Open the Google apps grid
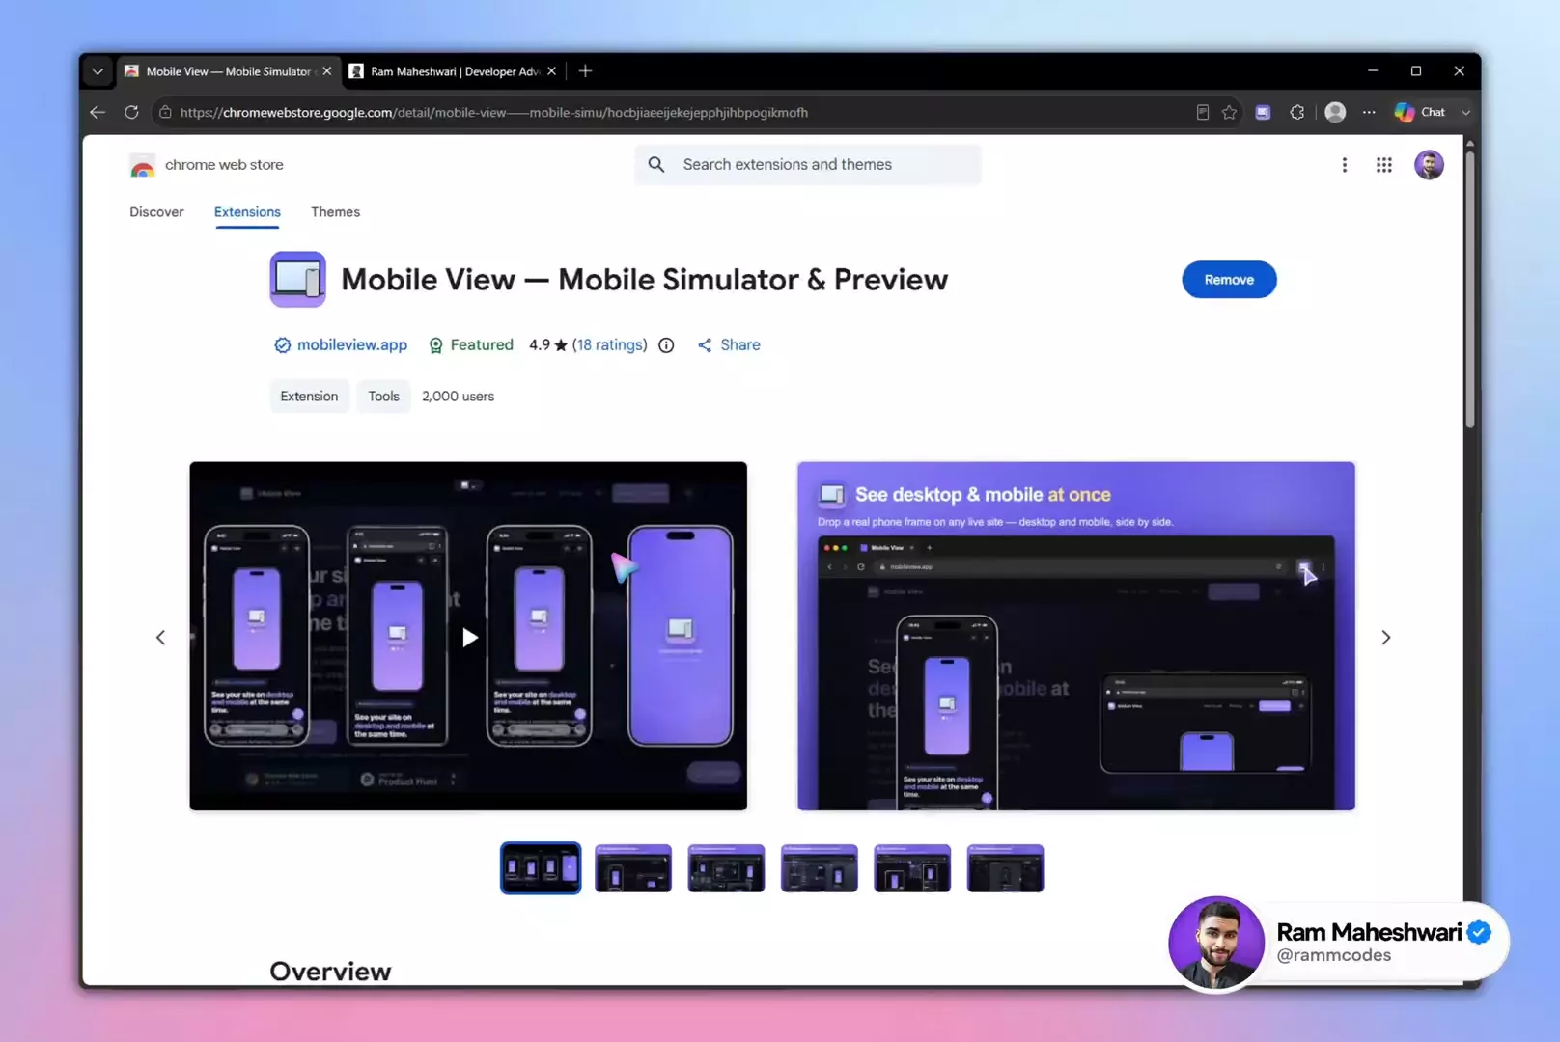This screenshot has height=1042, width=1560. pyautogui.click(x=1383, y=165)
